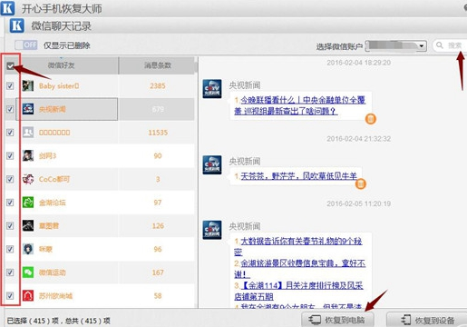Select the CoCo friend name
The width and height of the screenshot is (467, 327).
tap(54, 179)
